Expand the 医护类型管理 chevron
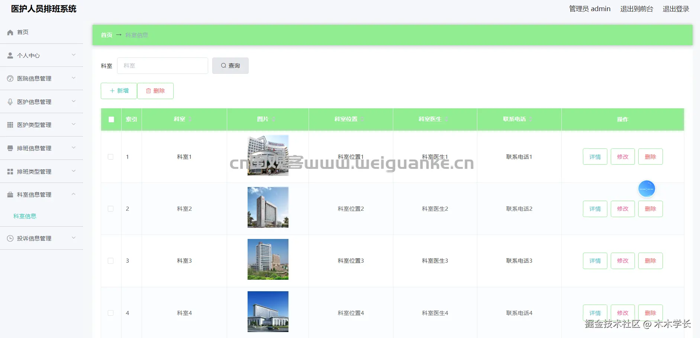The height and width of the screenshot is (338, 700). tap(74, 124)
